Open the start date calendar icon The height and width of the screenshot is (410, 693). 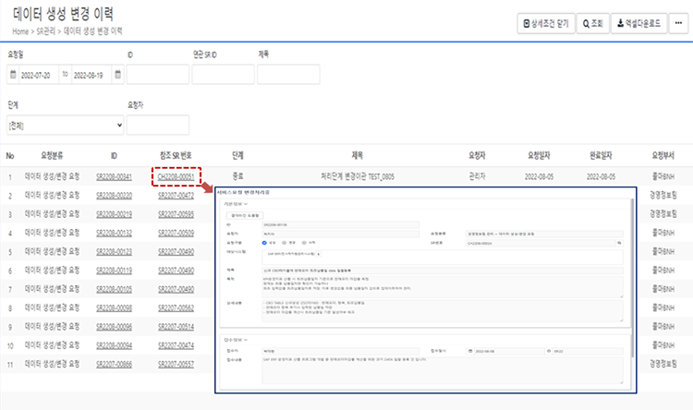click(13, 75)
